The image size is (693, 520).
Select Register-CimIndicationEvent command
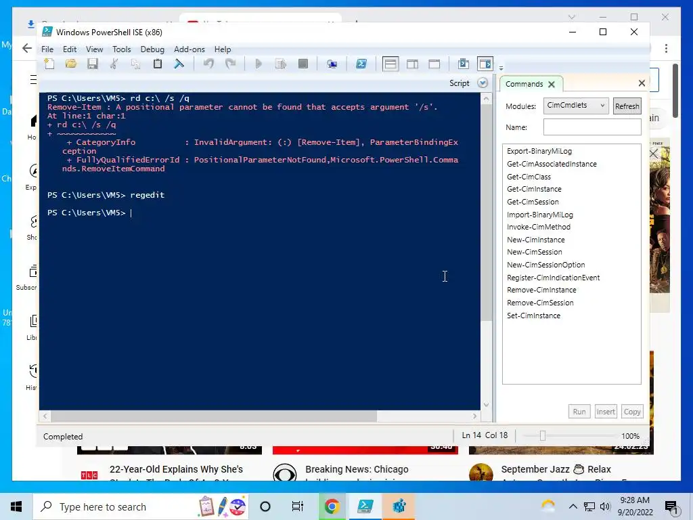coord(554,278)
